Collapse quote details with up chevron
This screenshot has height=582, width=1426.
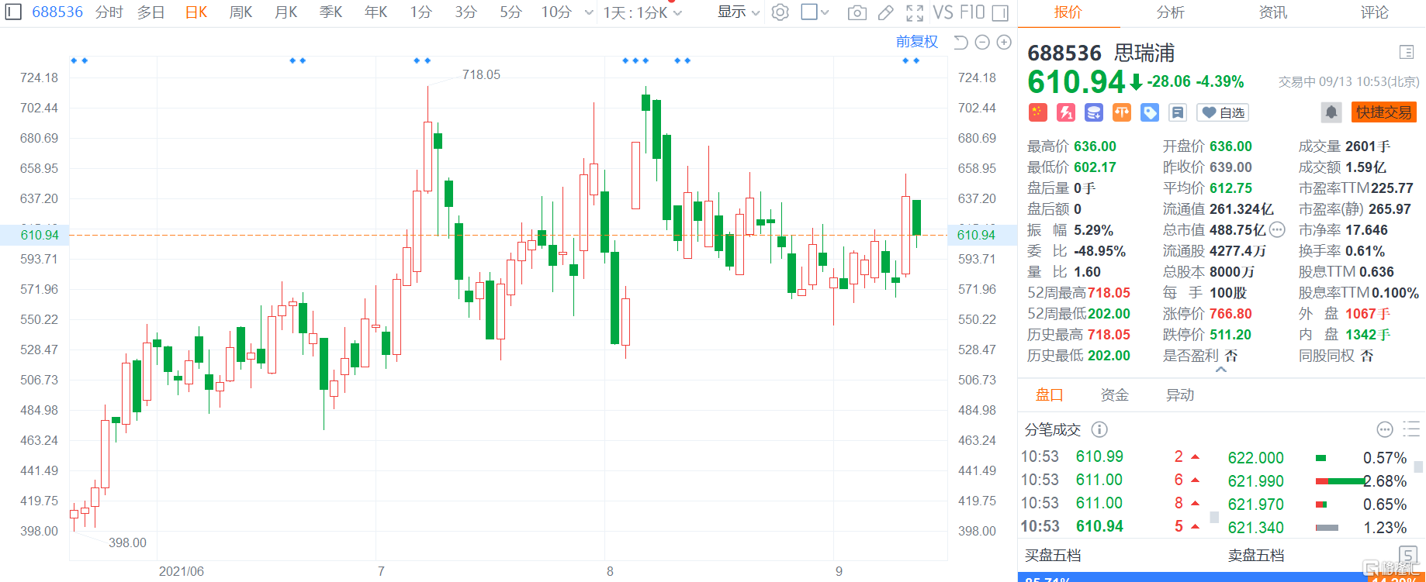click(1221, 370)
